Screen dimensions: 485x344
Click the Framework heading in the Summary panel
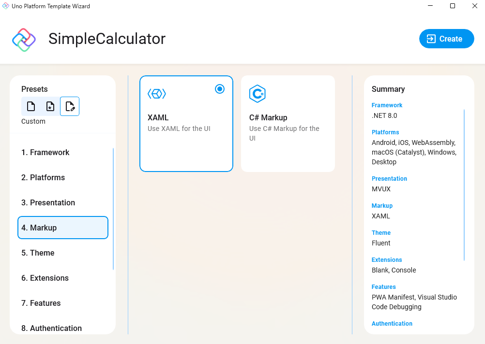click(387, 105)
